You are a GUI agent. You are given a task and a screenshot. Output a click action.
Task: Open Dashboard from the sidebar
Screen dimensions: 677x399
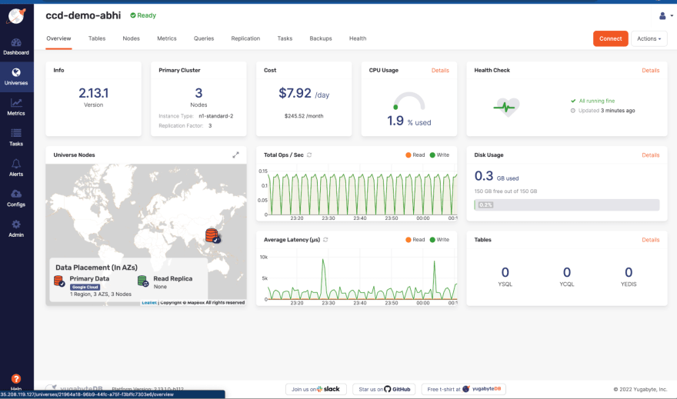pos(16,46)
